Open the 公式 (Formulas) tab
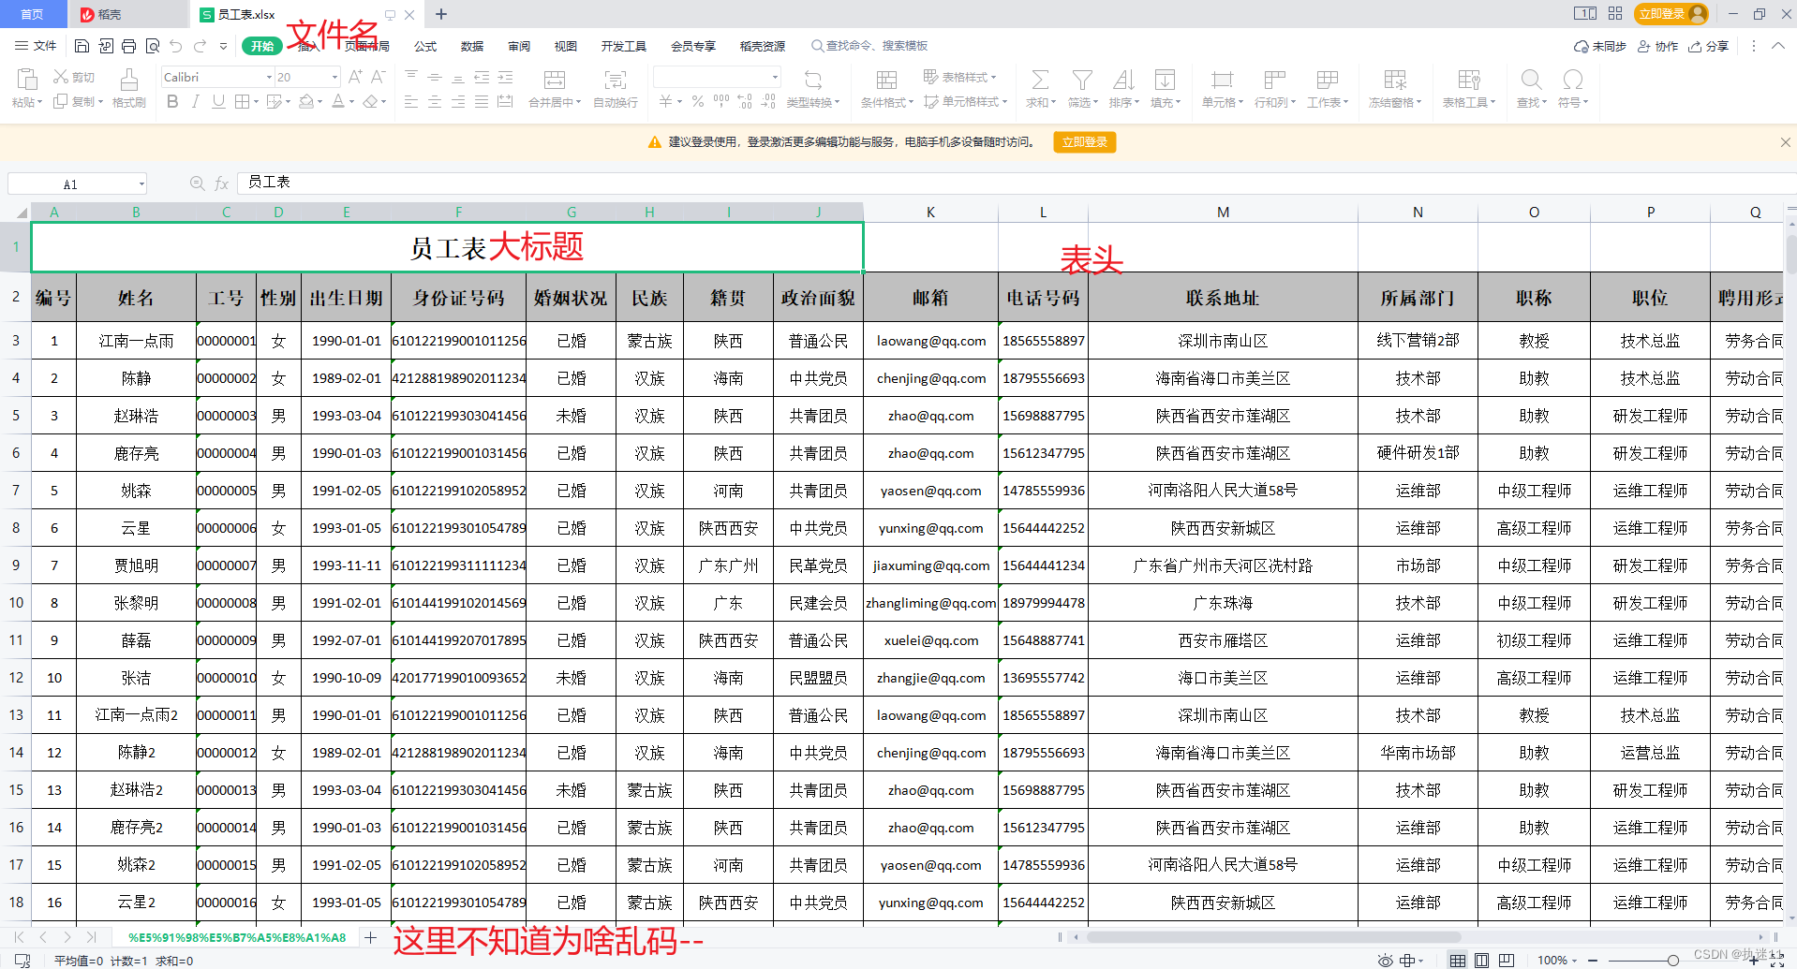The height and width of the screenshot is (969, 1797). (x=425, y=46)
